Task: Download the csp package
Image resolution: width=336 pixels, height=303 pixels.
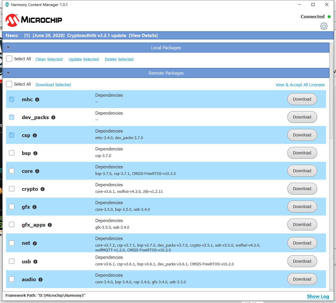Action: click(x=302, y=135)
